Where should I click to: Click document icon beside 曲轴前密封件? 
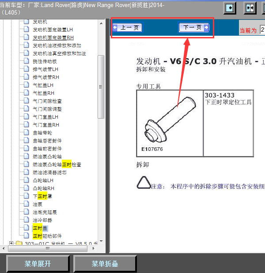click(x=26, y=148)
